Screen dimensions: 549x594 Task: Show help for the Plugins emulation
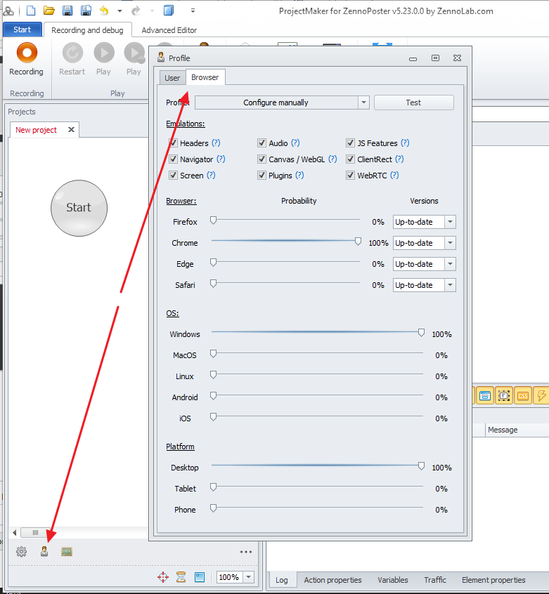[x=300, y=175]
